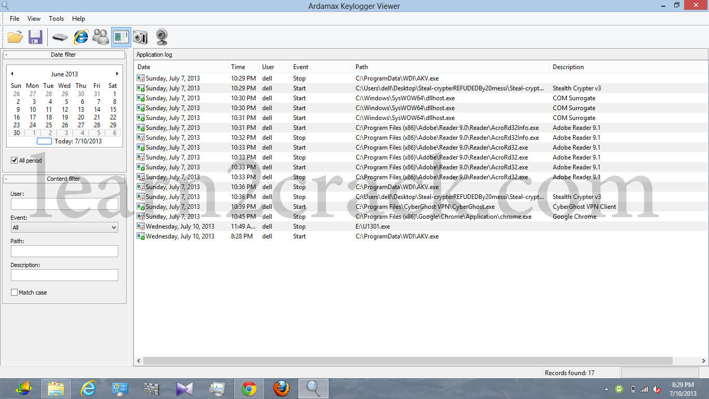Click horizontal scrollbar right arrow
709x399 pixels.
[x=703, y=361]
